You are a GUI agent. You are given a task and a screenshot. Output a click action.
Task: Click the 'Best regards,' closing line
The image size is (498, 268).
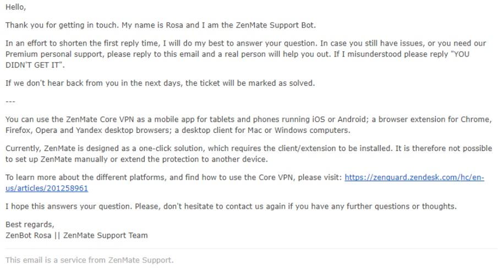tap(30, 225)
